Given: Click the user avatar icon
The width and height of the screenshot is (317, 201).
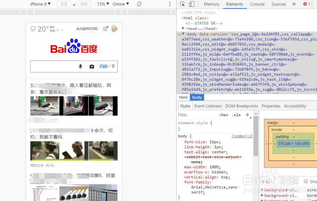Looking at the screenshot, I should pyautogui.click(x=114, y=29).
